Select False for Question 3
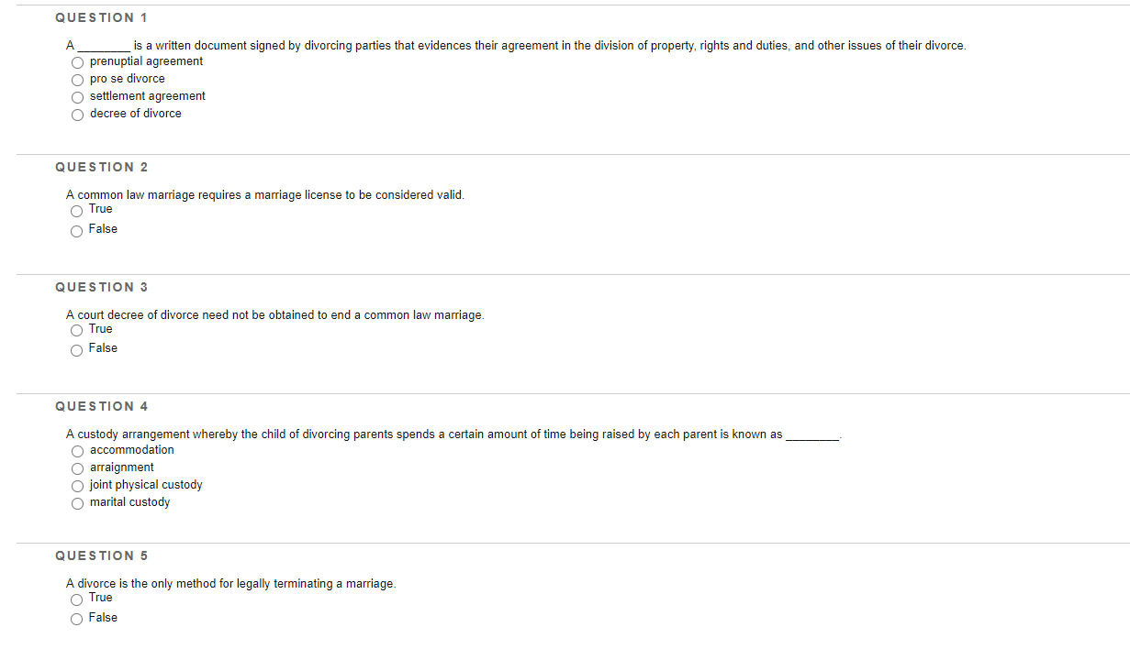Screen dimensions: 1130x660 point(76,349)
